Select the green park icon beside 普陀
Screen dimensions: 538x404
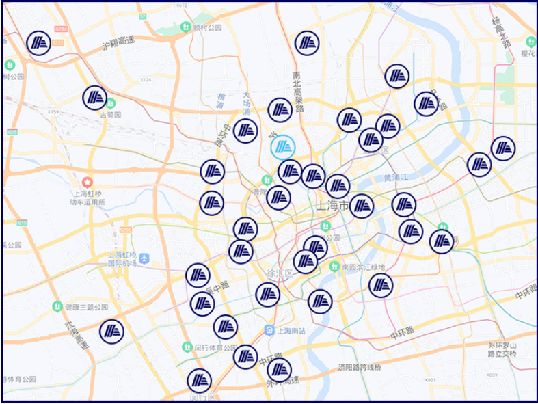click(267, 180)
